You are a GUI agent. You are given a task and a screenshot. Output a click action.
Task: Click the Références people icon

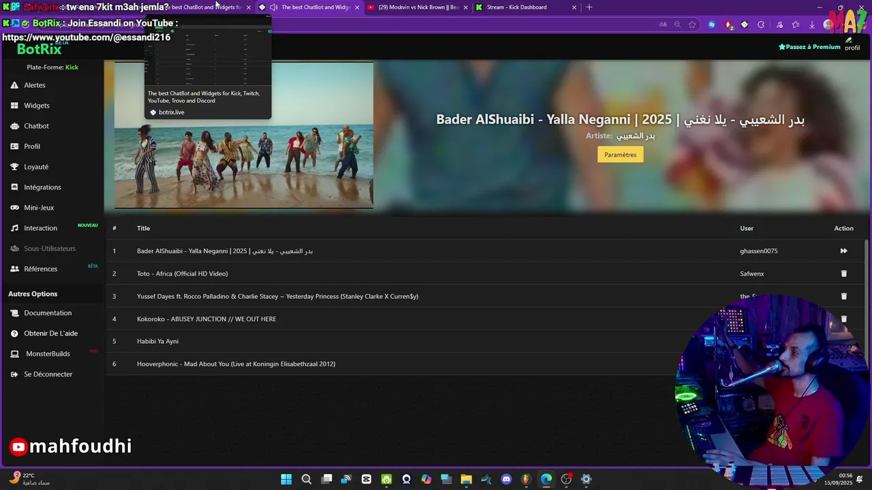pos(14,269)
